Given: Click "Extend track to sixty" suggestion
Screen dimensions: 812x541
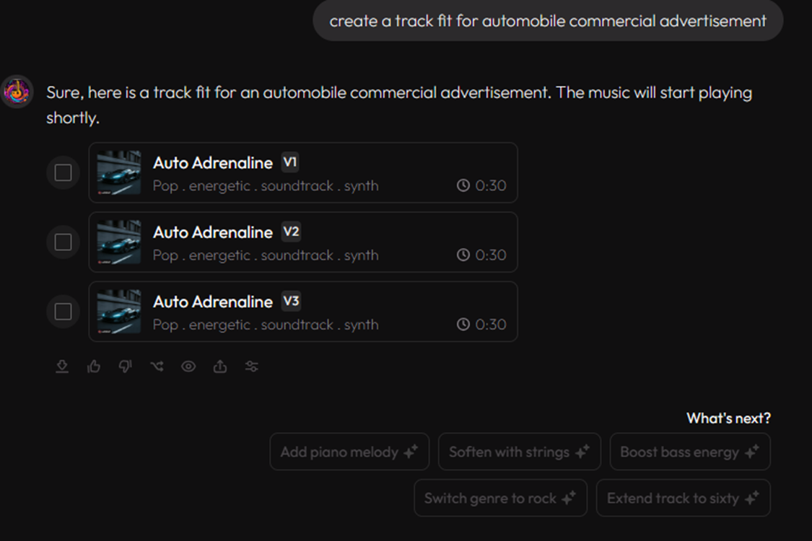Looking at the screenshot, I should [x=683, y=498].
